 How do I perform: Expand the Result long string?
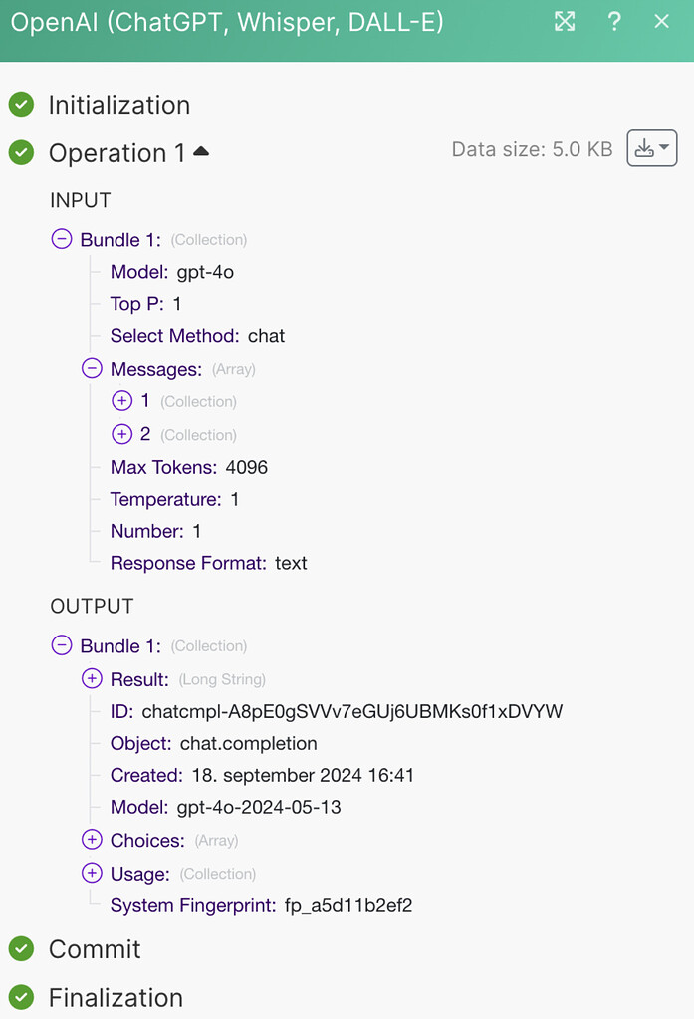point(92,678)
